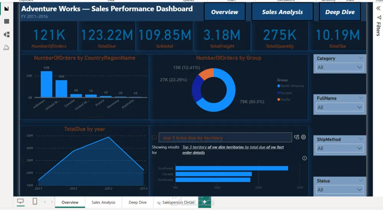Open the FullName slicer dropdown

pyautogui.click(x=339, y=107)
